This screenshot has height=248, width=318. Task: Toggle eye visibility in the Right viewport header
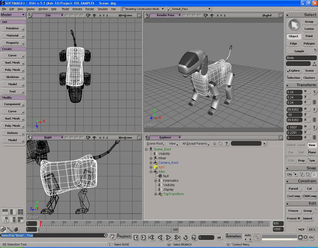point(94,138)
